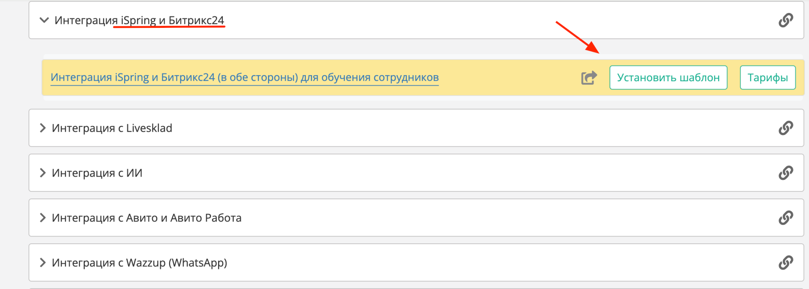Select the Интеграция с ИИ title text
809x289 pixels.
pyautogui.click(x=97, y=173)
